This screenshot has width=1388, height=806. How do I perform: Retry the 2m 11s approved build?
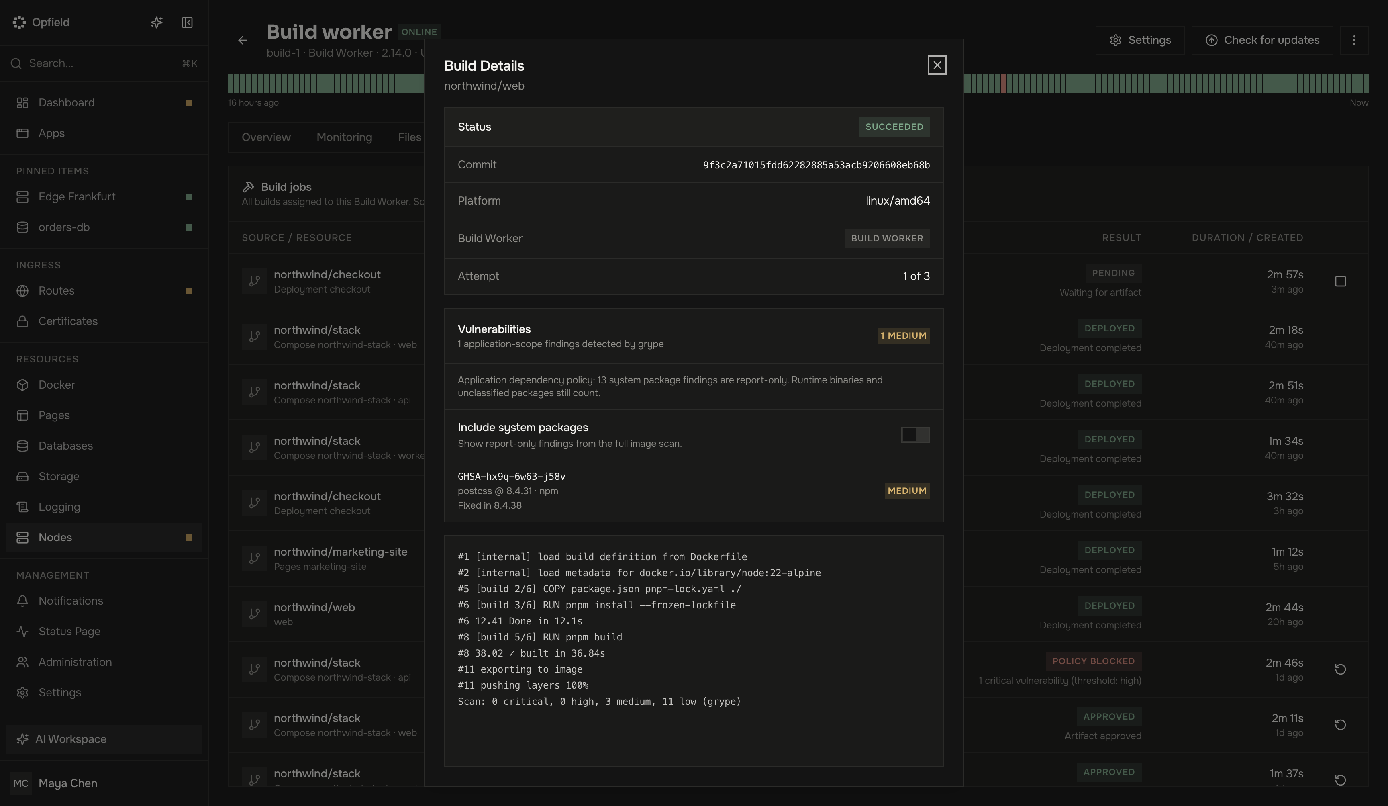[x=1340, y=724]
